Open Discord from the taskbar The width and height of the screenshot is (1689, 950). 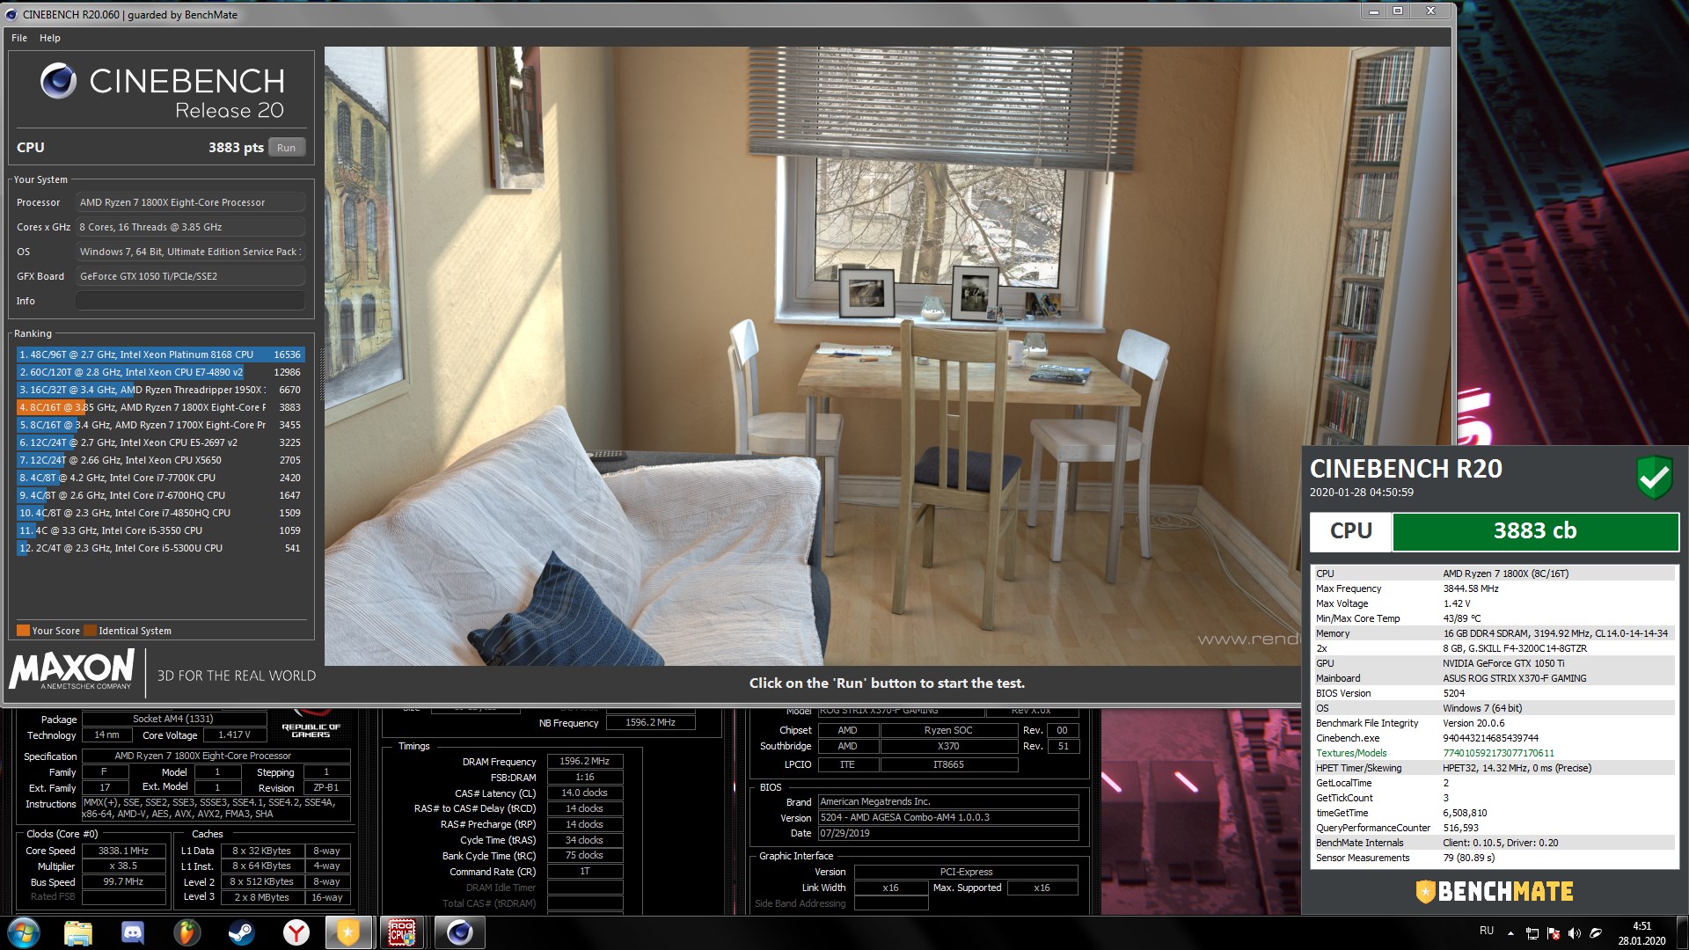coord(133,932)
